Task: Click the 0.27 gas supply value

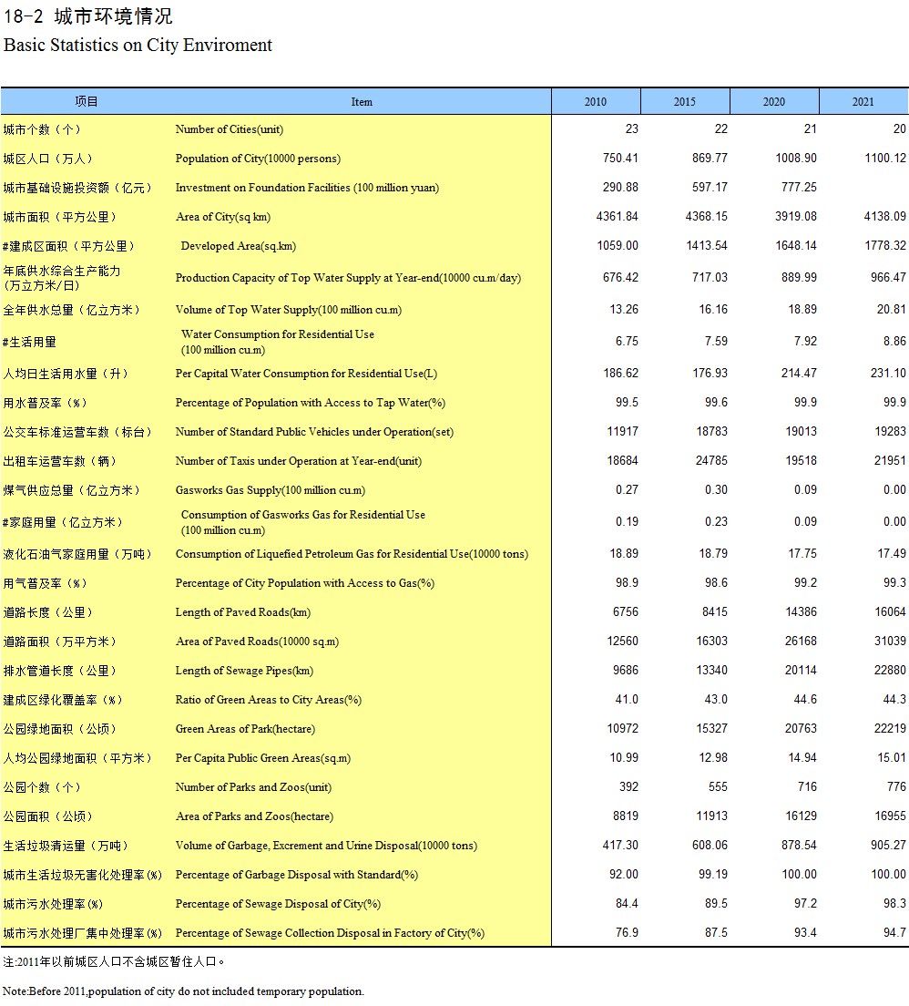Action: point(627,489)
